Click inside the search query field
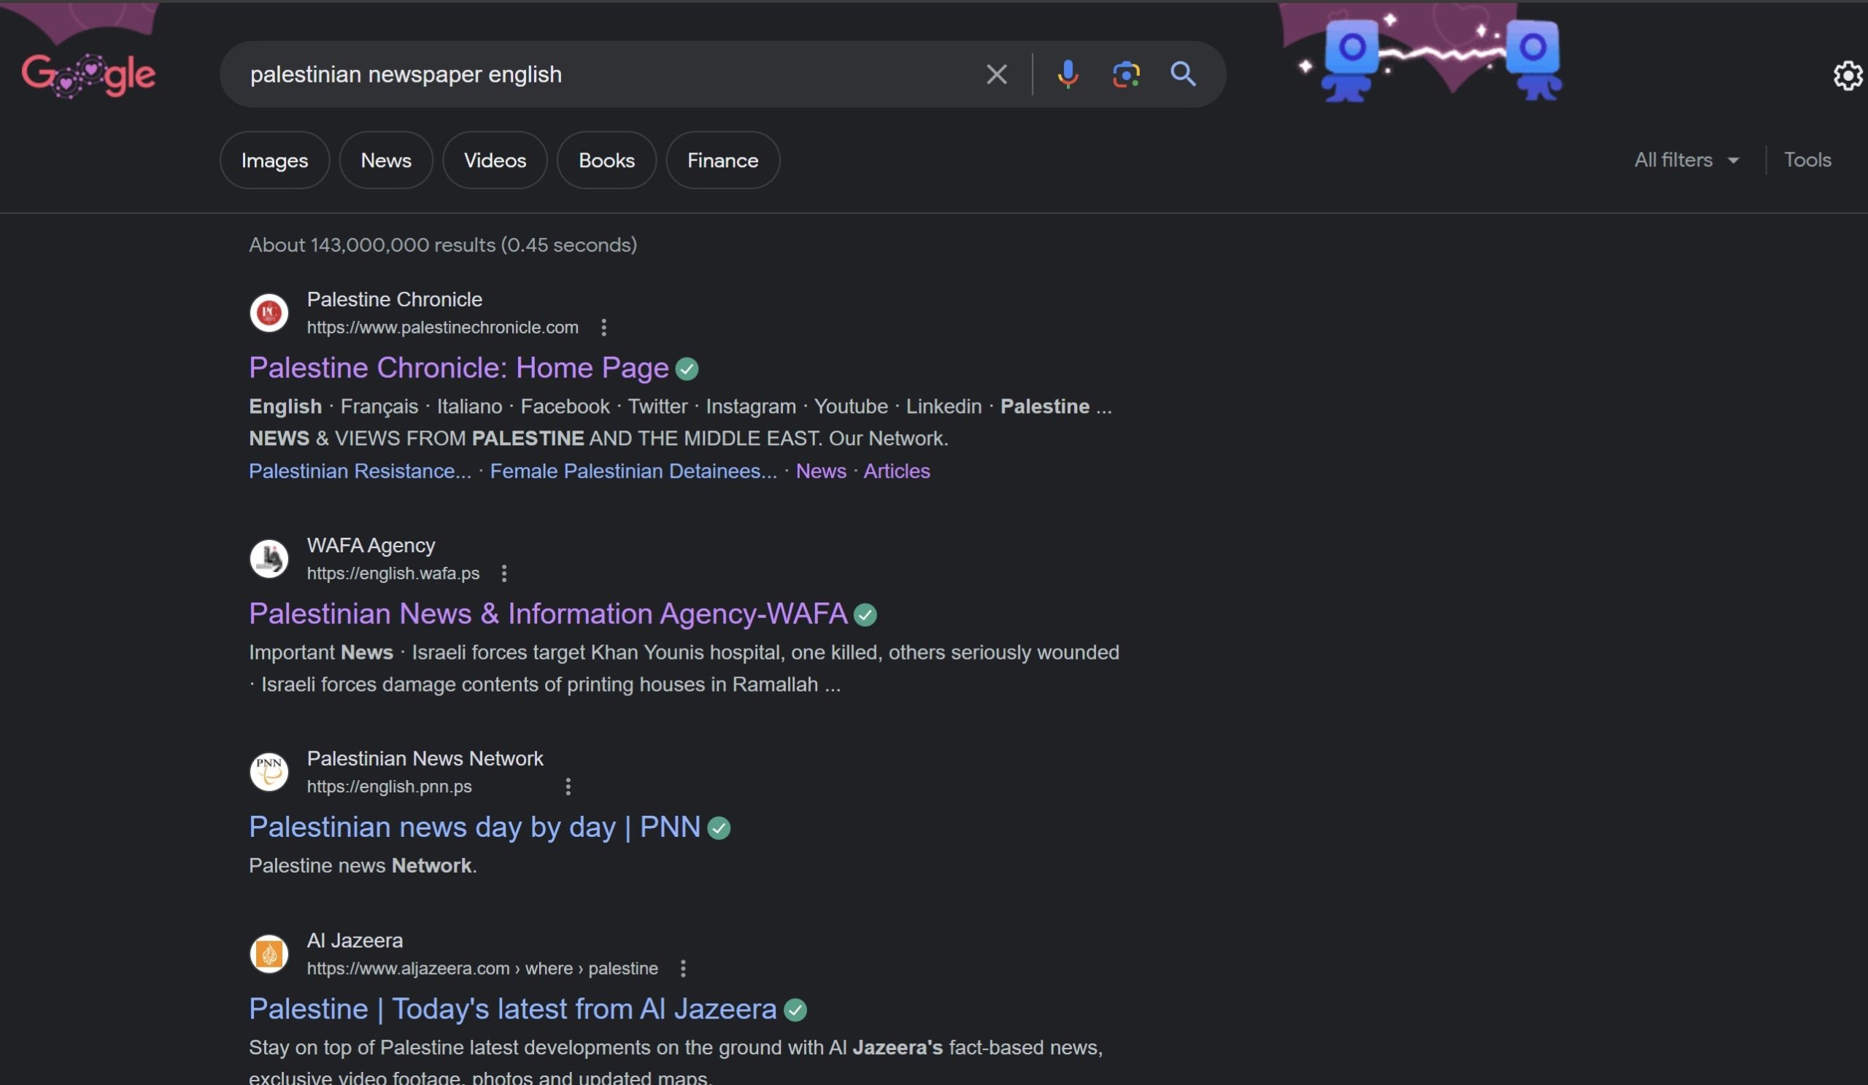The height and width of the screenshot is (1085, 1868). 593,74
